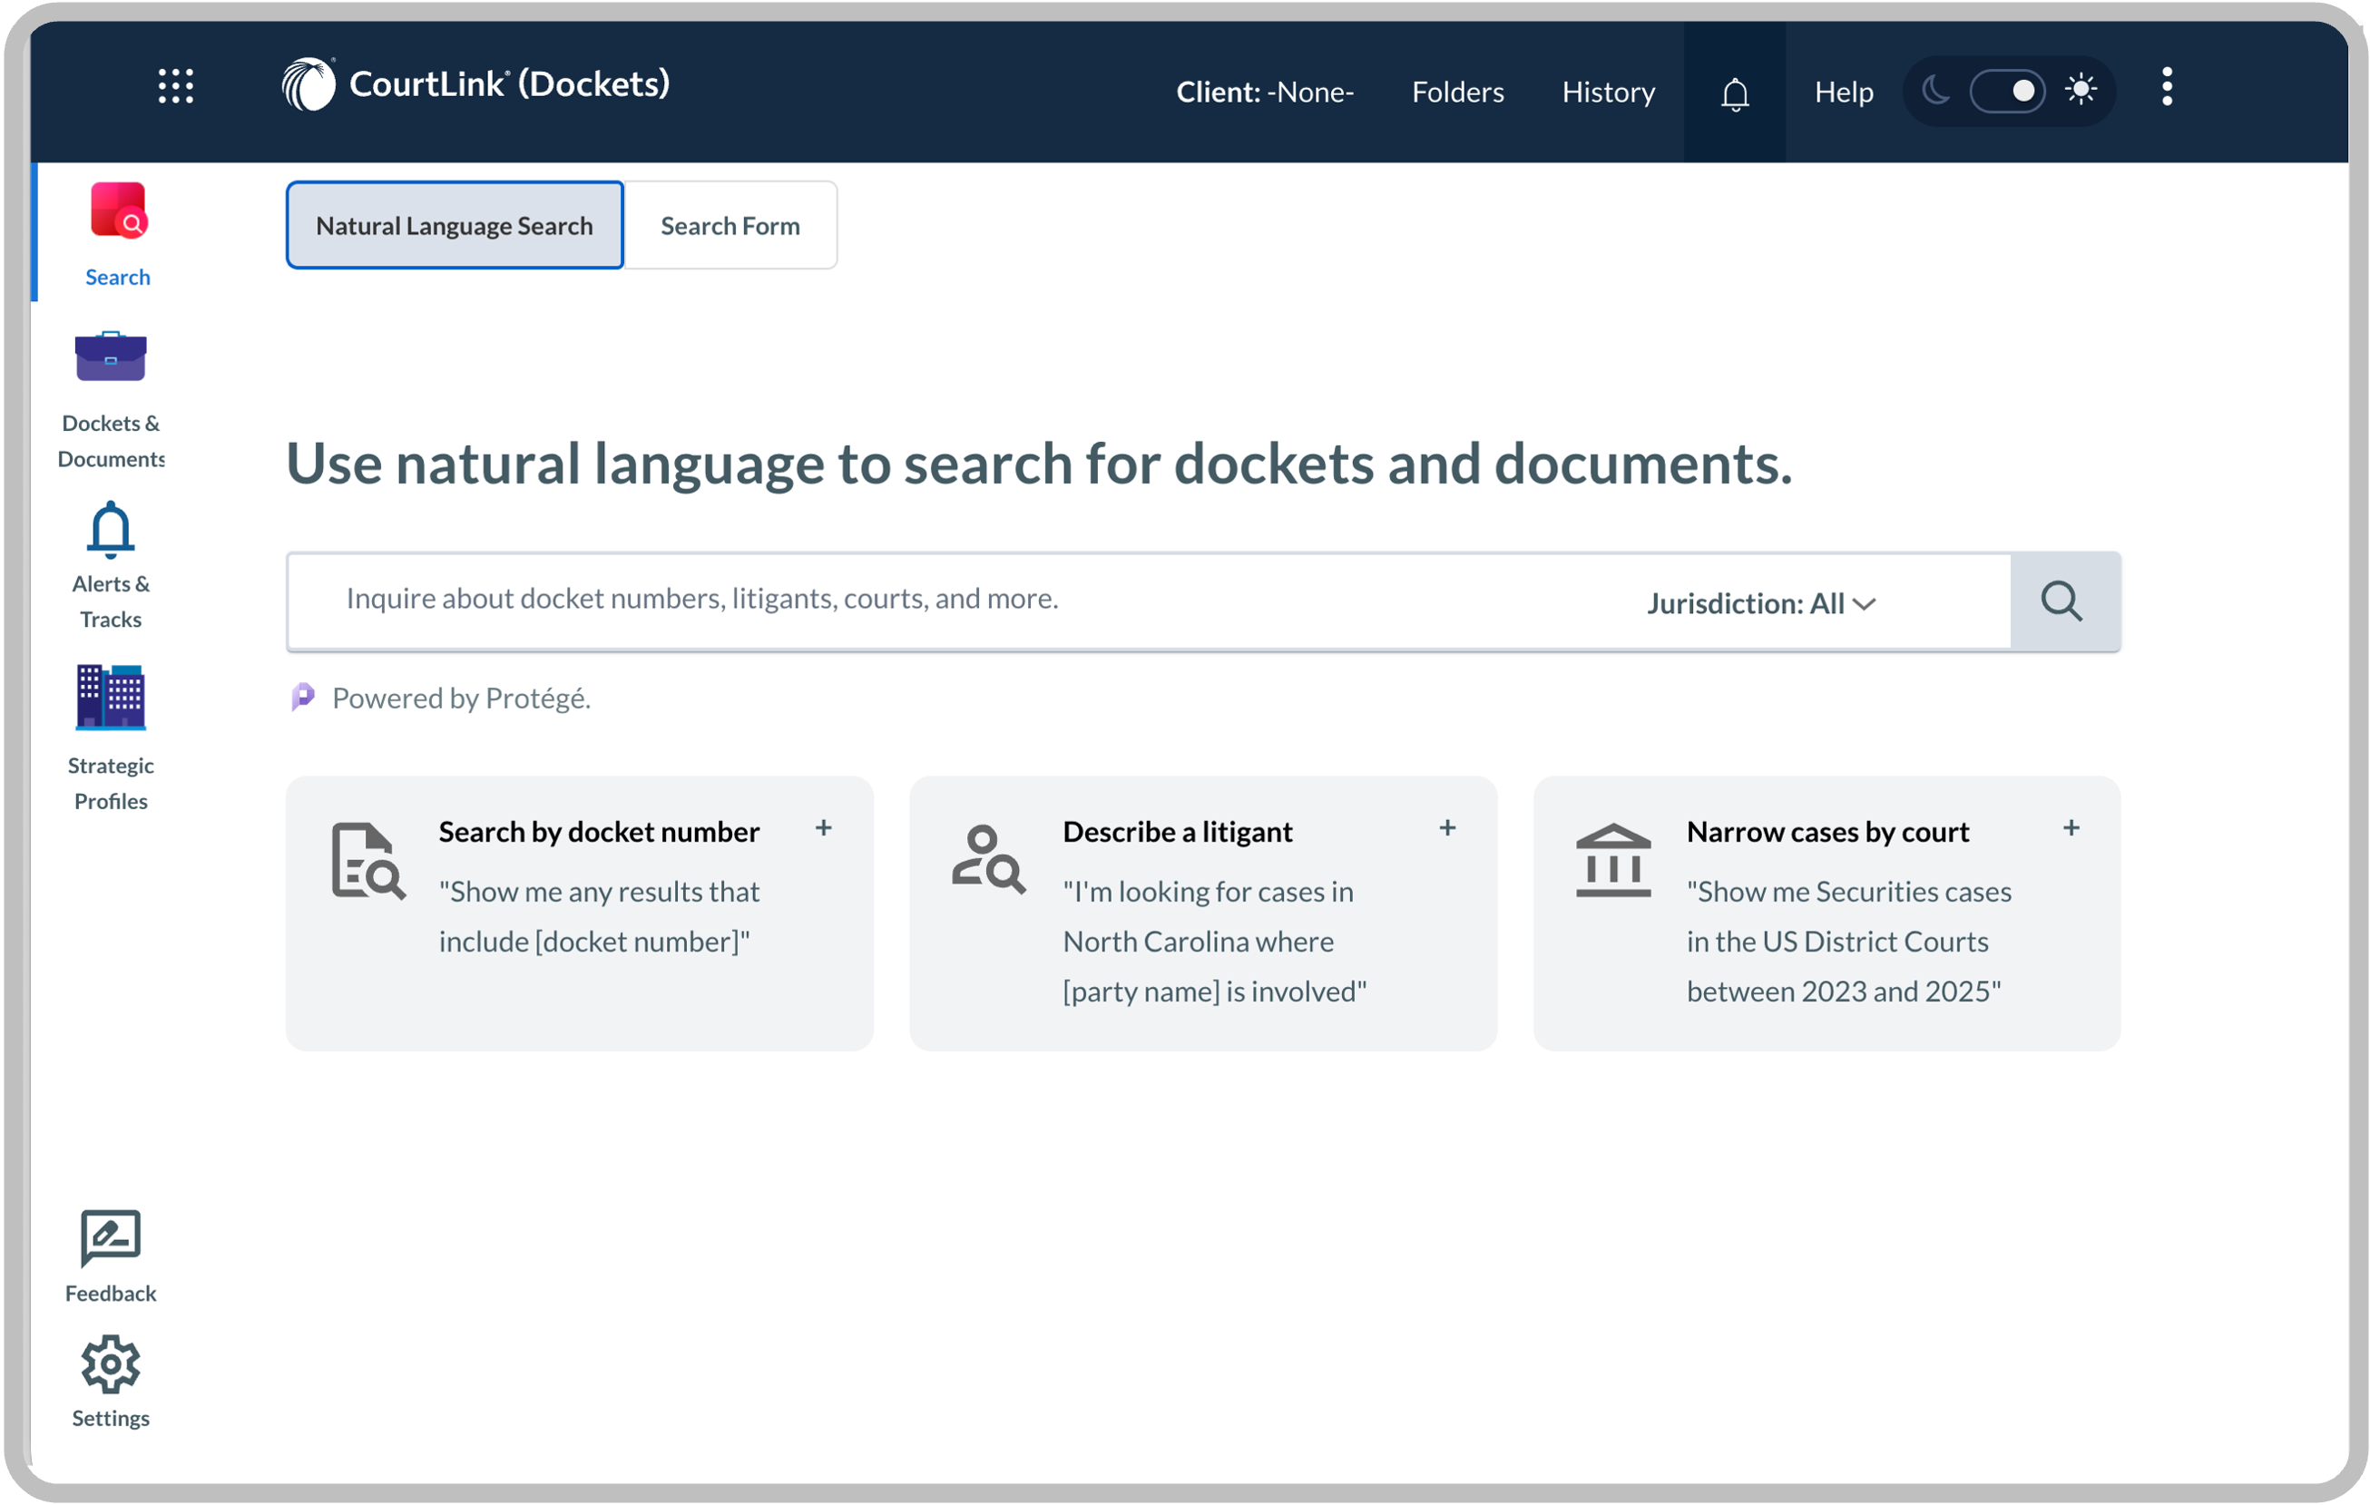Open the three-dot more options menu
The width and height of the screenshot is (2370, 1505).
pos(2166,86)
